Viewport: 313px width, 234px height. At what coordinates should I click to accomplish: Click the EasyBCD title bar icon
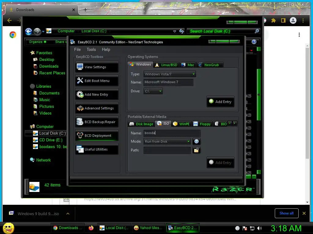tap(73, 42)
